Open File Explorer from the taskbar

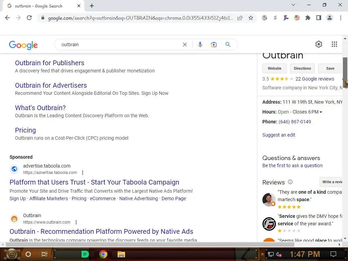click(x=121, y=254)
